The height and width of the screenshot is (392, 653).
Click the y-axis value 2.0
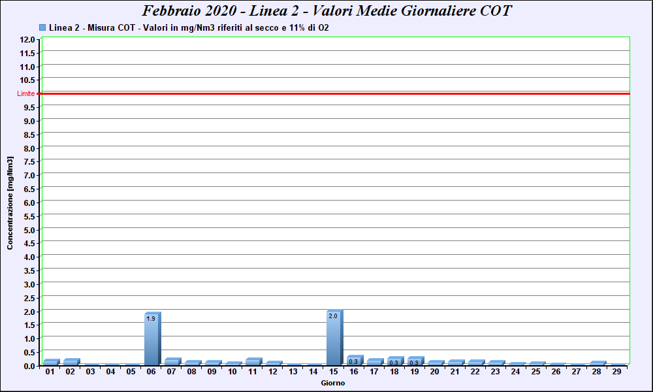pos(29,312)
